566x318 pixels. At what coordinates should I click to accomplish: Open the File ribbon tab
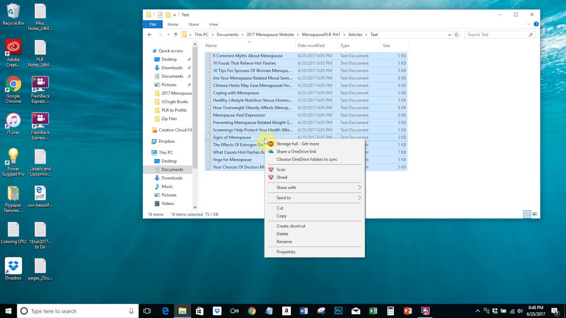pyautogui.click(x=153, y=24)
